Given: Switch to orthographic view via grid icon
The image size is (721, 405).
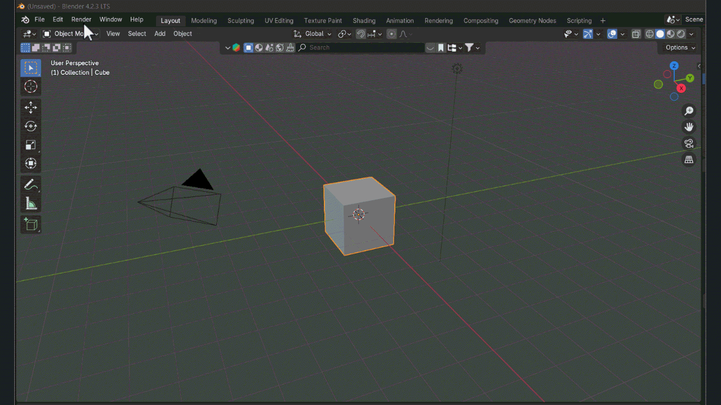Looking at the screenshot, I should coord(688,160).
